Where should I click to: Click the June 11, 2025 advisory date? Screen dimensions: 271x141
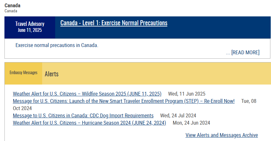pyautogui.click(x=30, y=30)
